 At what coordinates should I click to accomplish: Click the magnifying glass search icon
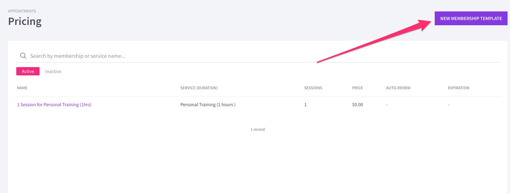[23, 56]
